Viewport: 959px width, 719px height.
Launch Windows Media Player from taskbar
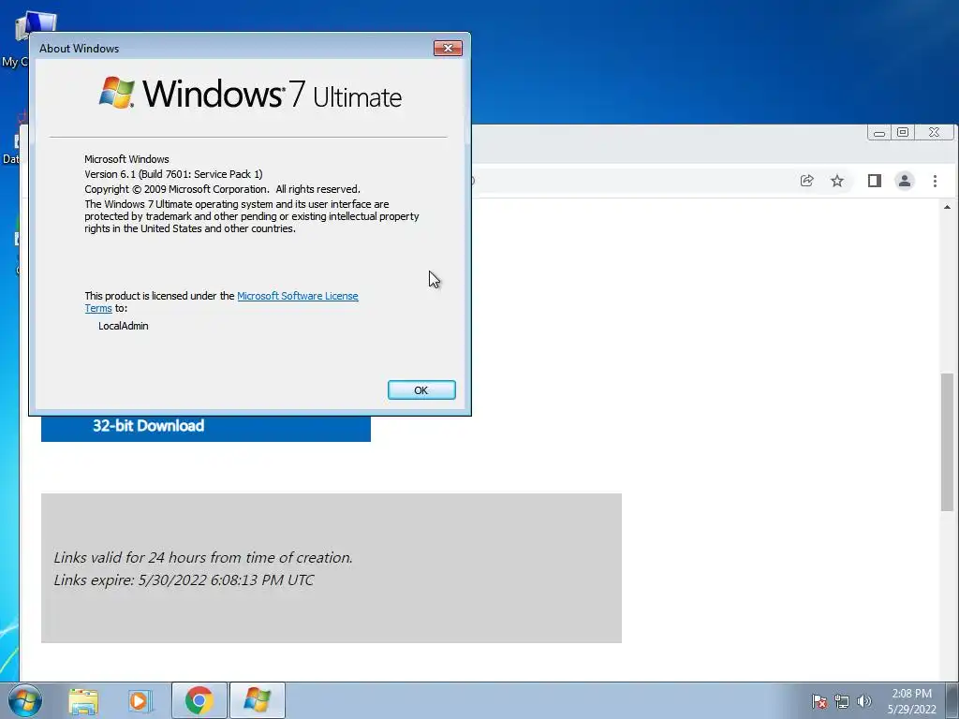139,700
